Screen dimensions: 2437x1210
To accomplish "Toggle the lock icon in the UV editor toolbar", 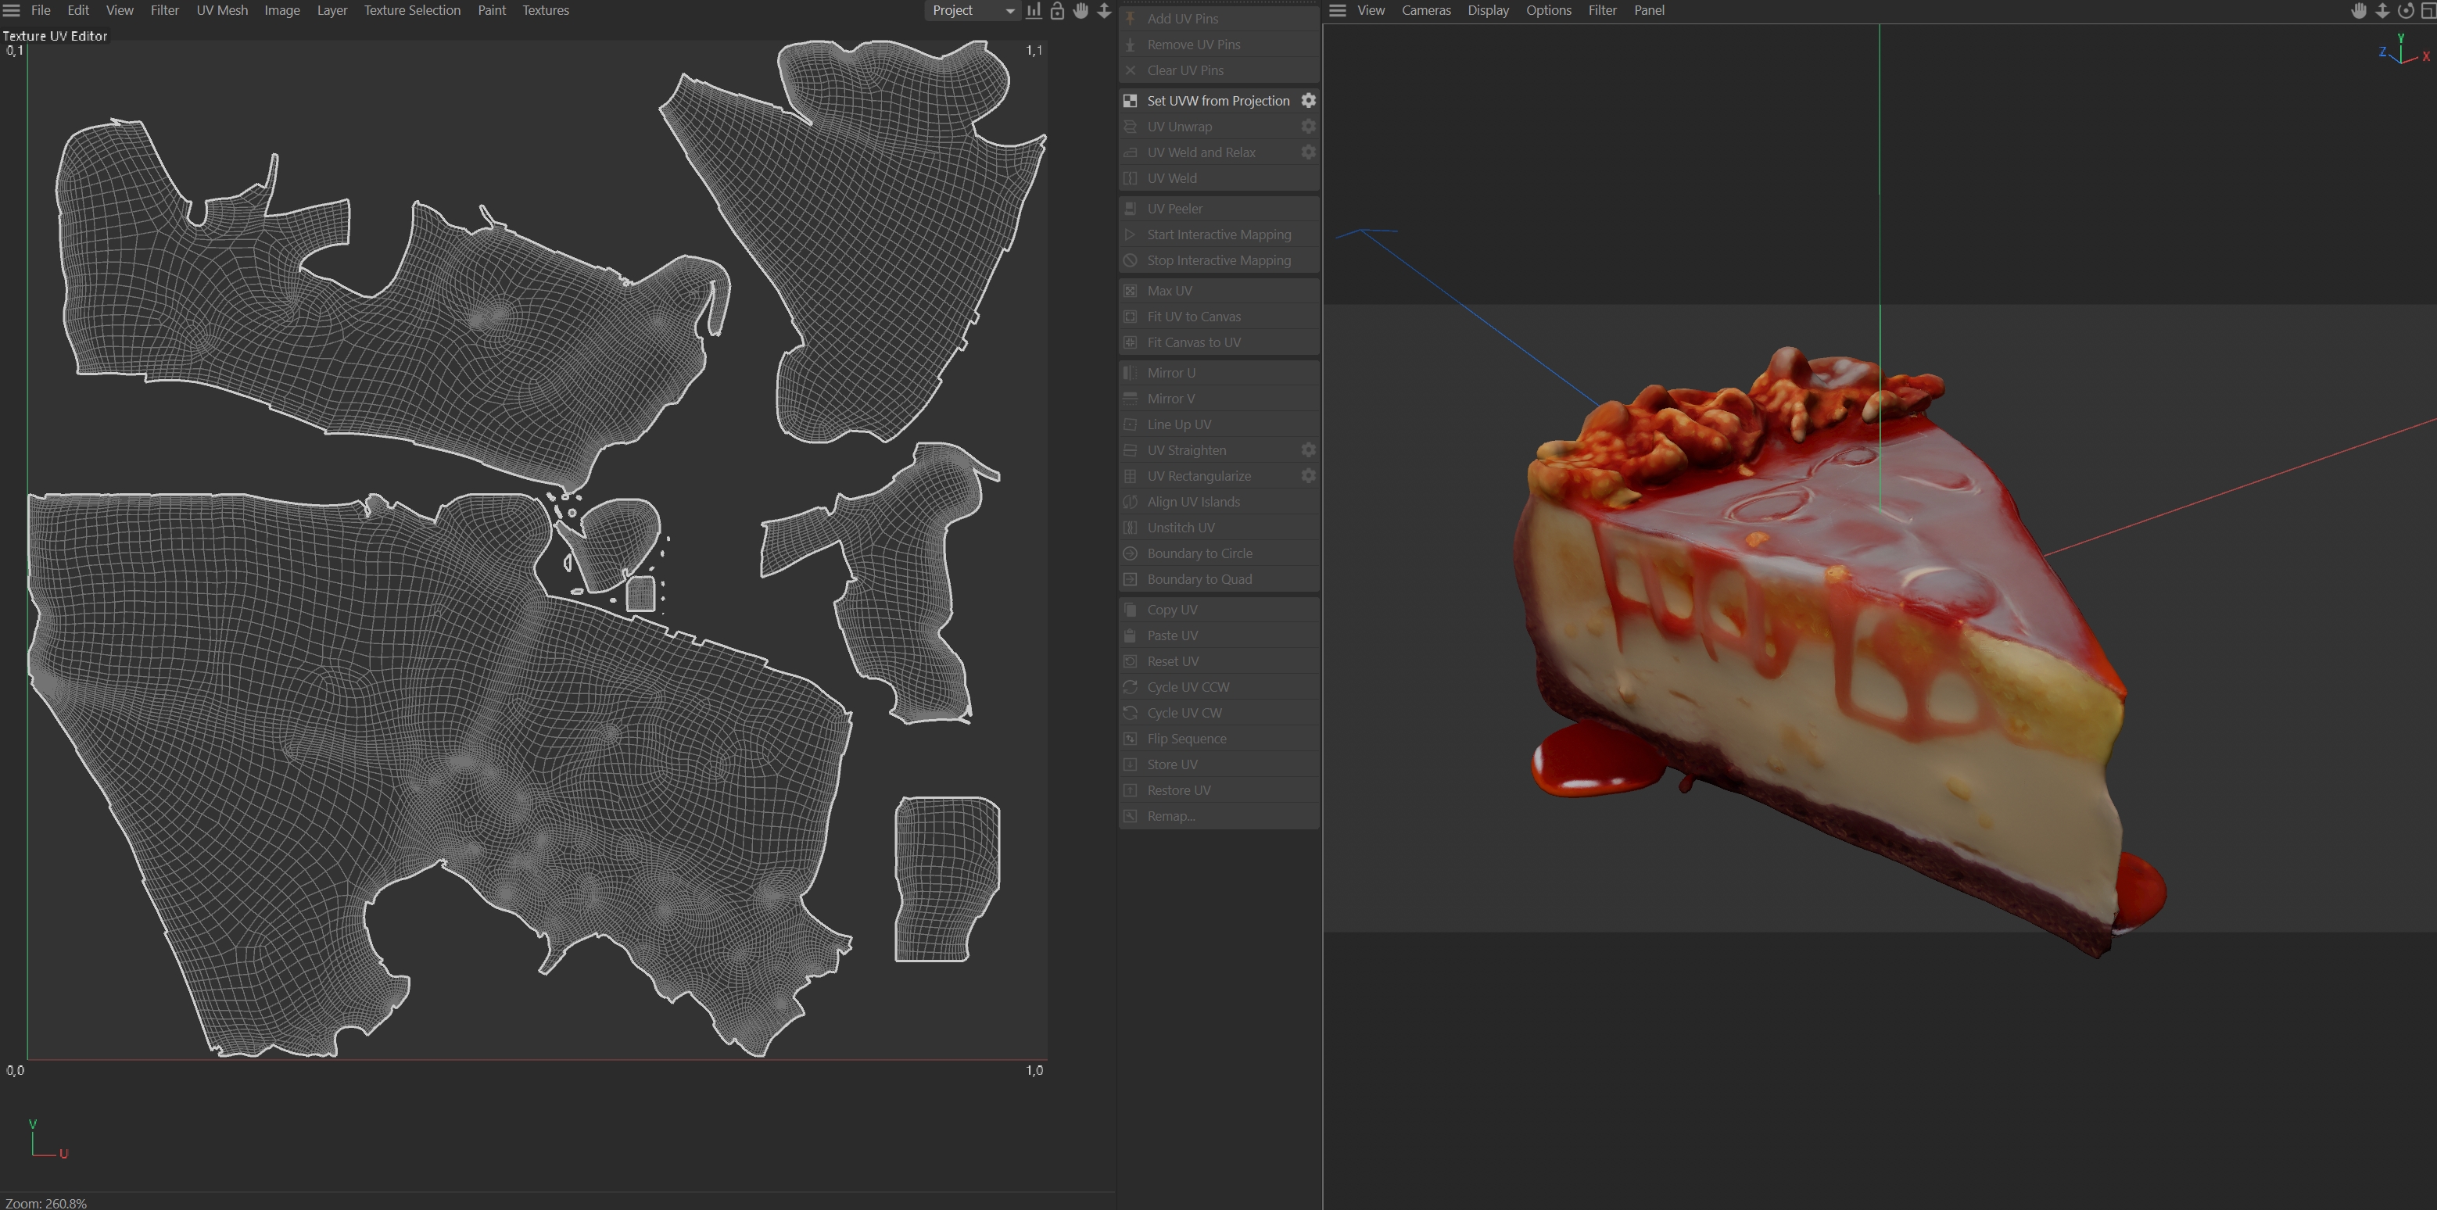I will click(x=1058, y=10).
